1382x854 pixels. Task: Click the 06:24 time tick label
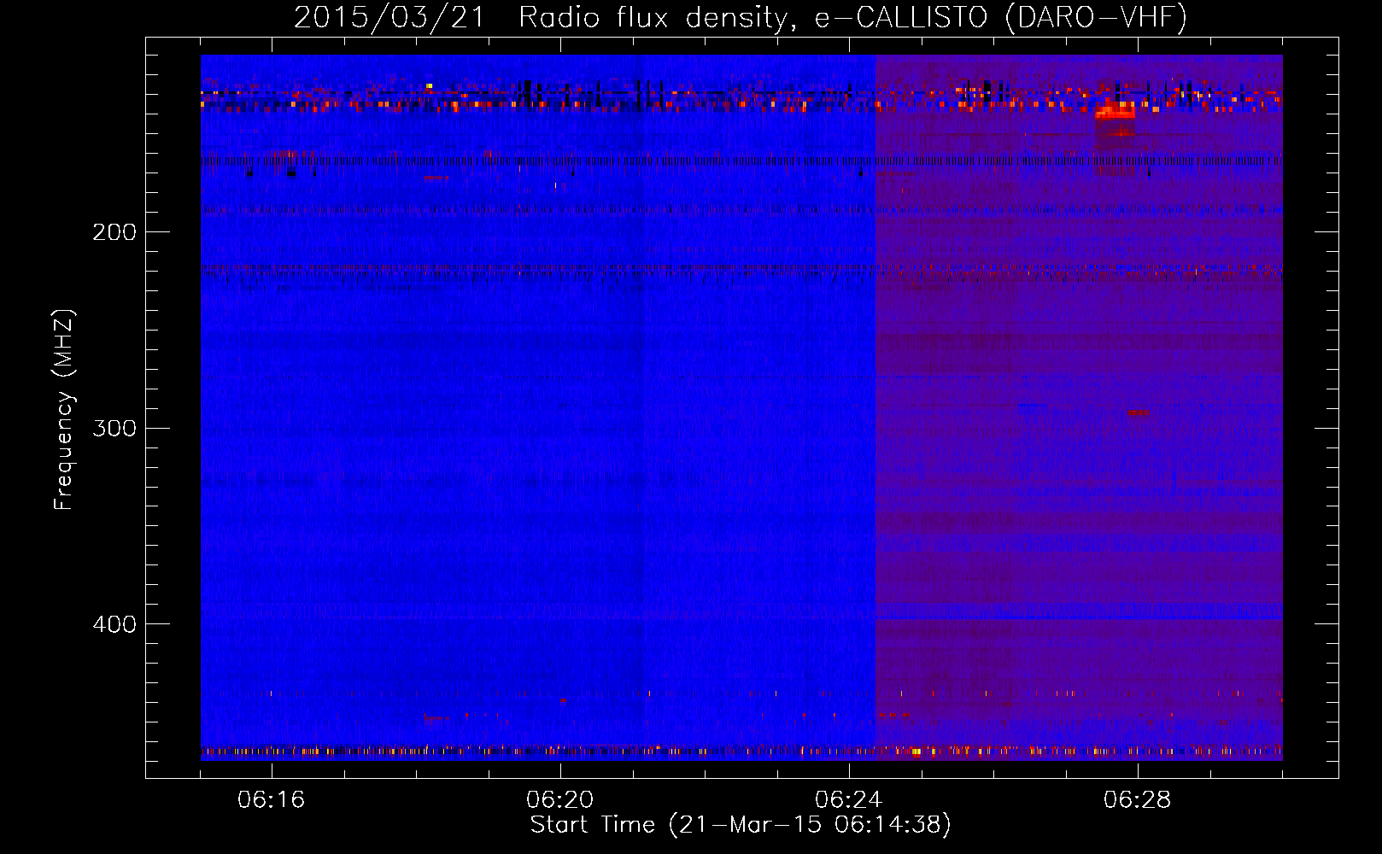pos(849,800)
